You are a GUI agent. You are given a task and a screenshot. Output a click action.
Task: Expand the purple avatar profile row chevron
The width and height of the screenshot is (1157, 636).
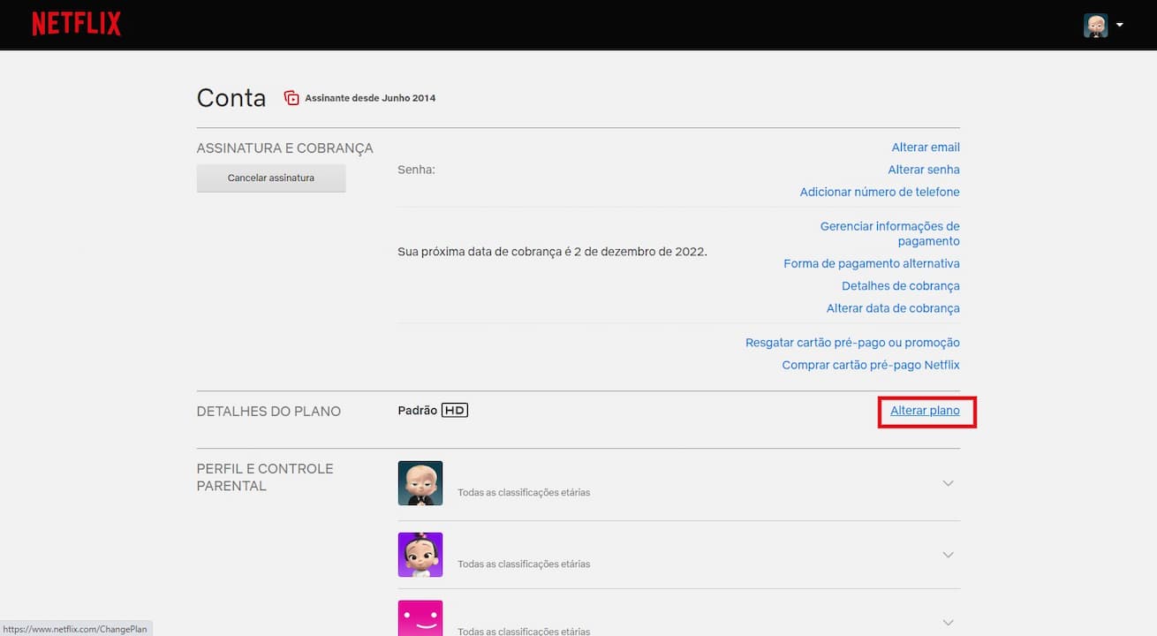pos(949,555)
